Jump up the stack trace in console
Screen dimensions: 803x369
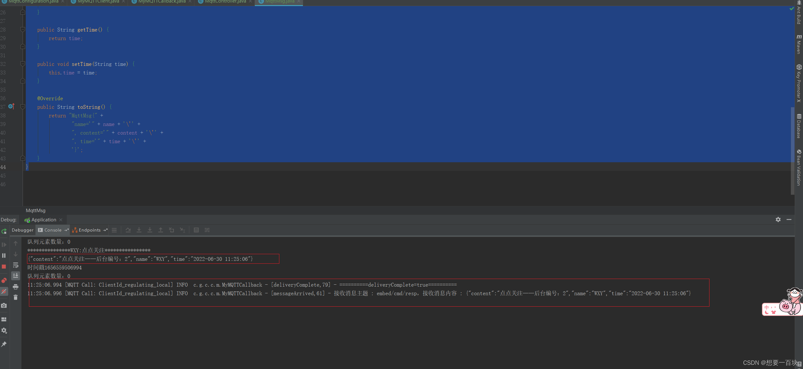pyautogui.click(x=16, y=243)
